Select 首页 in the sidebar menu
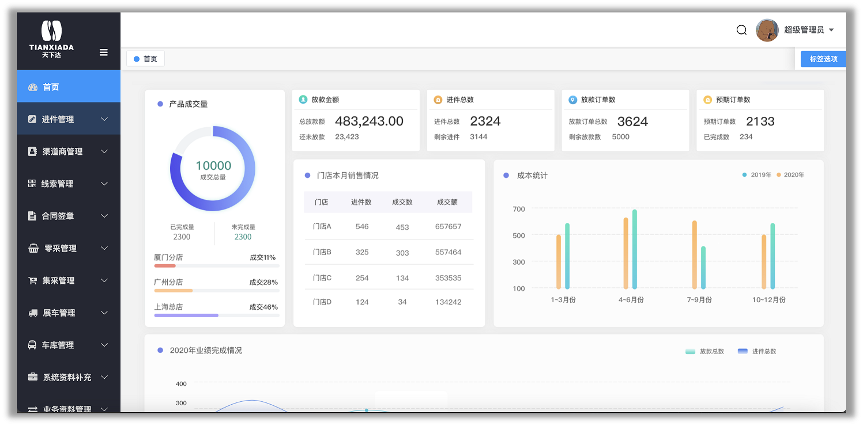 [69, 87]
